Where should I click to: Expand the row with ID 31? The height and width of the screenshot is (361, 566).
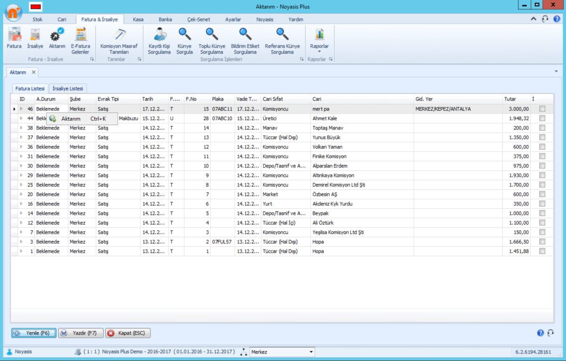[21, 156]
